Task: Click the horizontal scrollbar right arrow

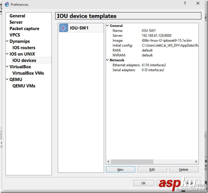Action: (x=196, y=161)
